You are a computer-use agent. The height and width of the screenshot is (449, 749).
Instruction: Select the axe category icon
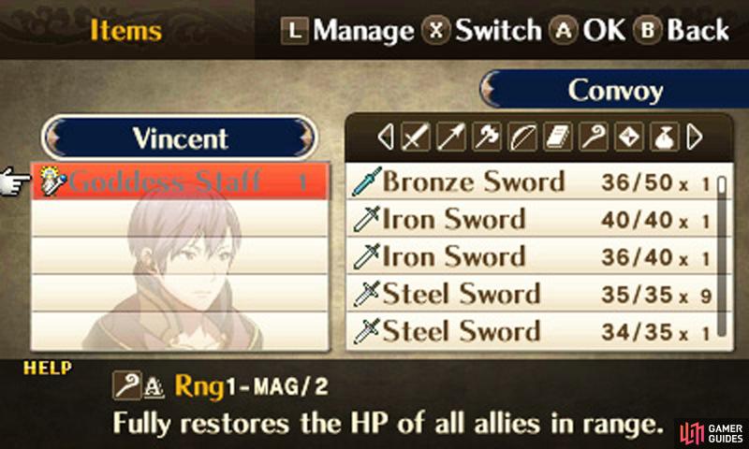pyautogui.click(x=486, y=138)
